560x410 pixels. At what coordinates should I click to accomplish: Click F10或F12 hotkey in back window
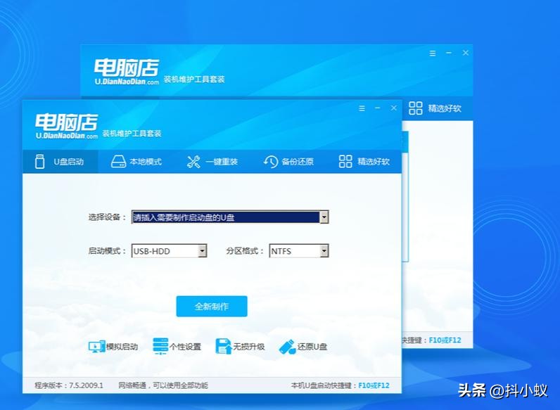point(445,340)
